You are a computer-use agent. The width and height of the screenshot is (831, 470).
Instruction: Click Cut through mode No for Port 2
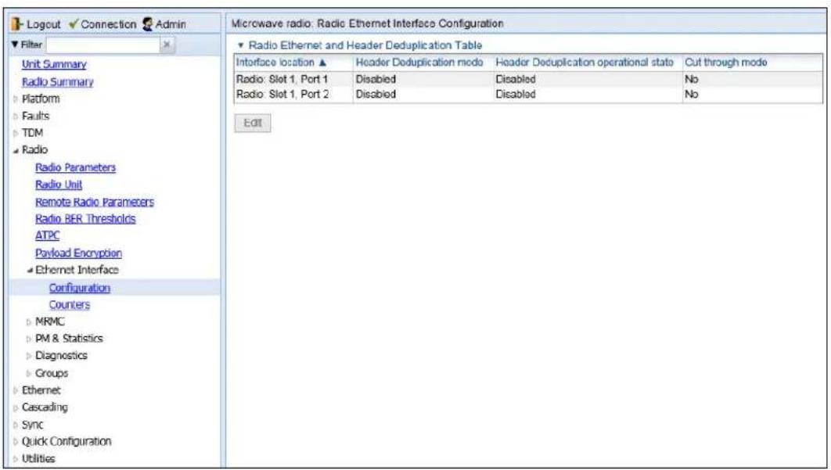point(692,95)
